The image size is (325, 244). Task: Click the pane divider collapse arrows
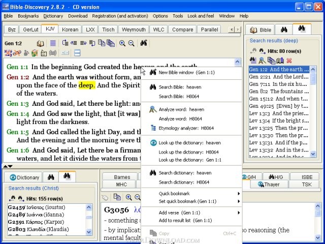(x=8, y=166)
